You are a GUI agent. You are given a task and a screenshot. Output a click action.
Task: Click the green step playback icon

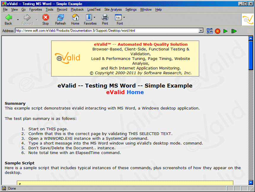(234, 31)
